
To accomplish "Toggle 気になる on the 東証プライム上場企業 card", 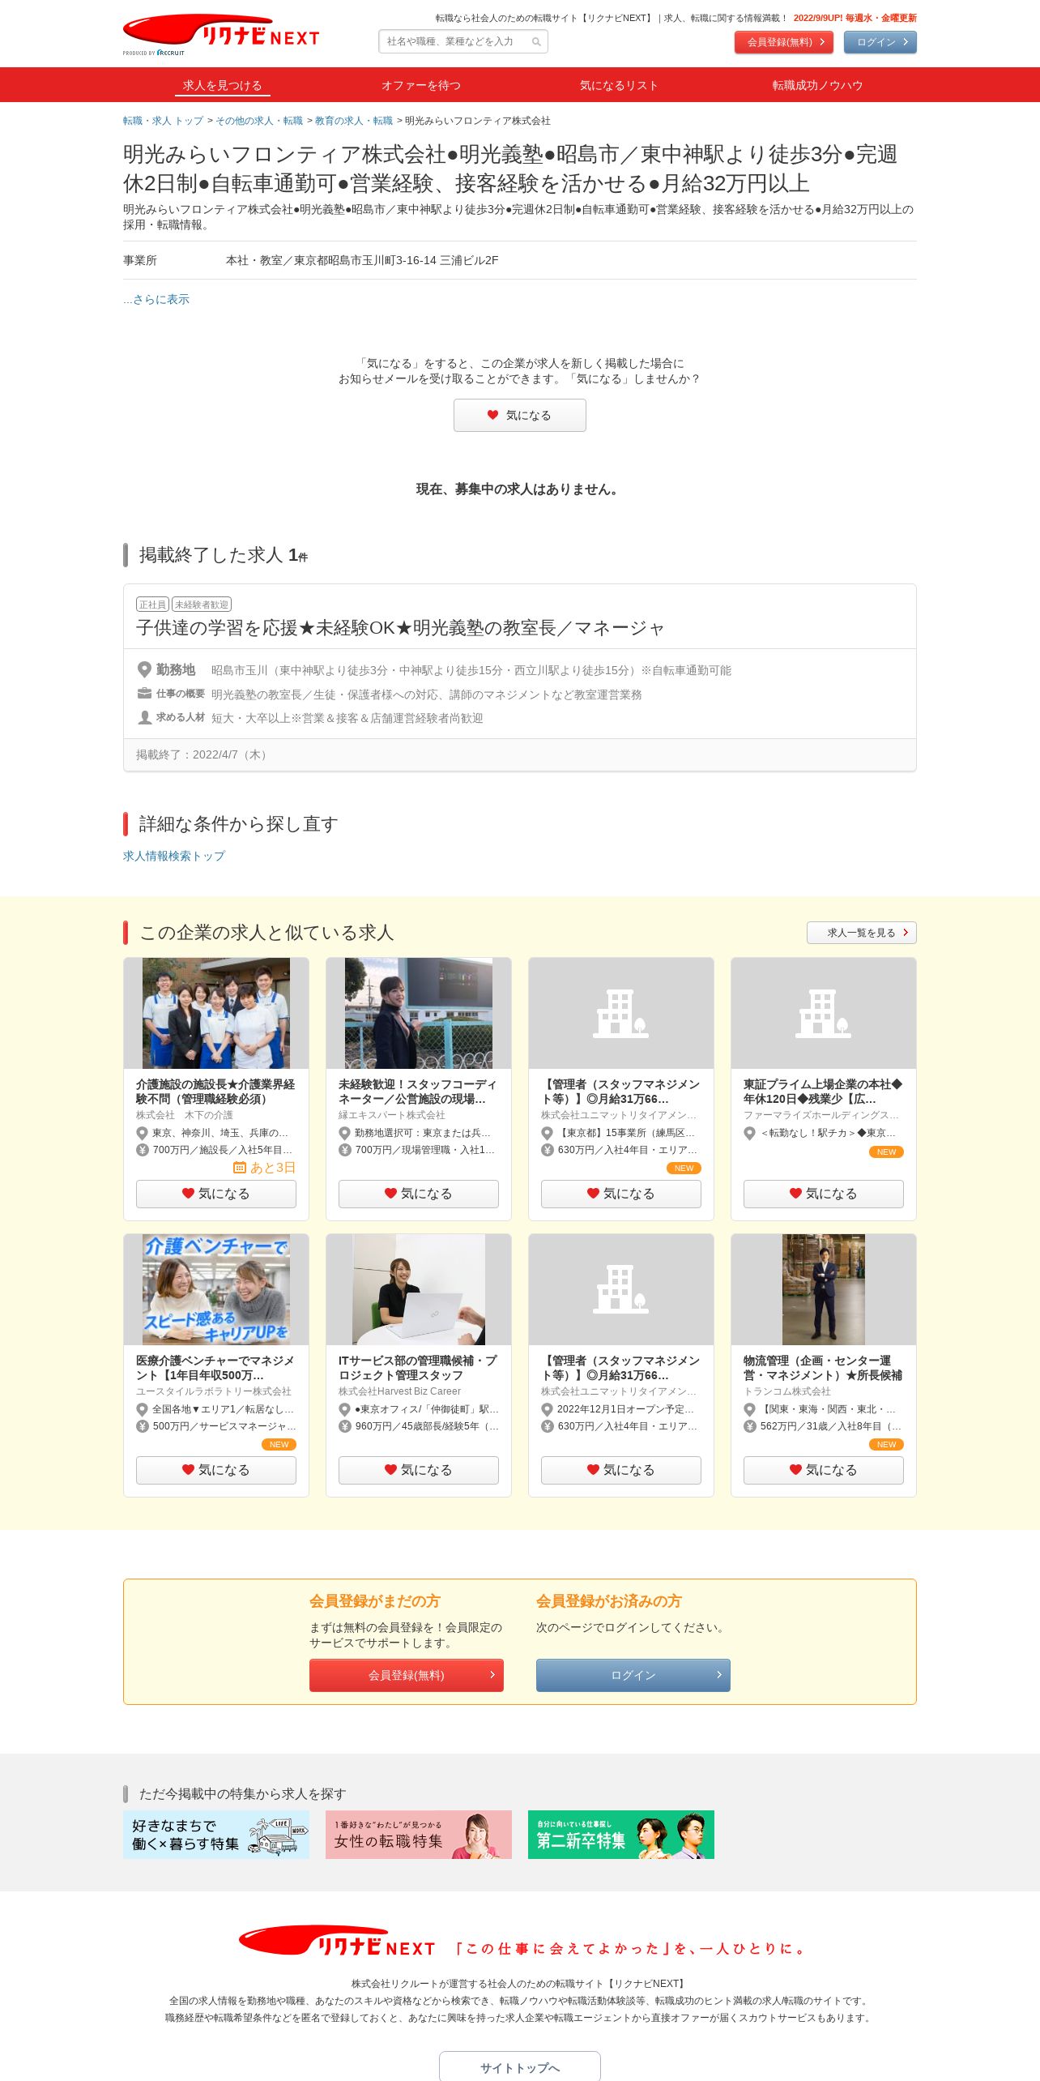I will (824, 1194).
